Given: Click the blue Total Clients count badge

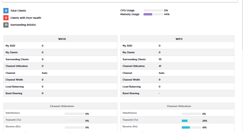Looking at the screenshot, I should (x=6, y=11).
